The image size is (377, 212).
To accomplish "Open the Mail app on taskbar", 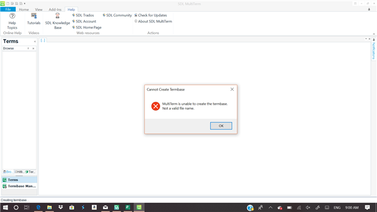I will pos(105,207).
